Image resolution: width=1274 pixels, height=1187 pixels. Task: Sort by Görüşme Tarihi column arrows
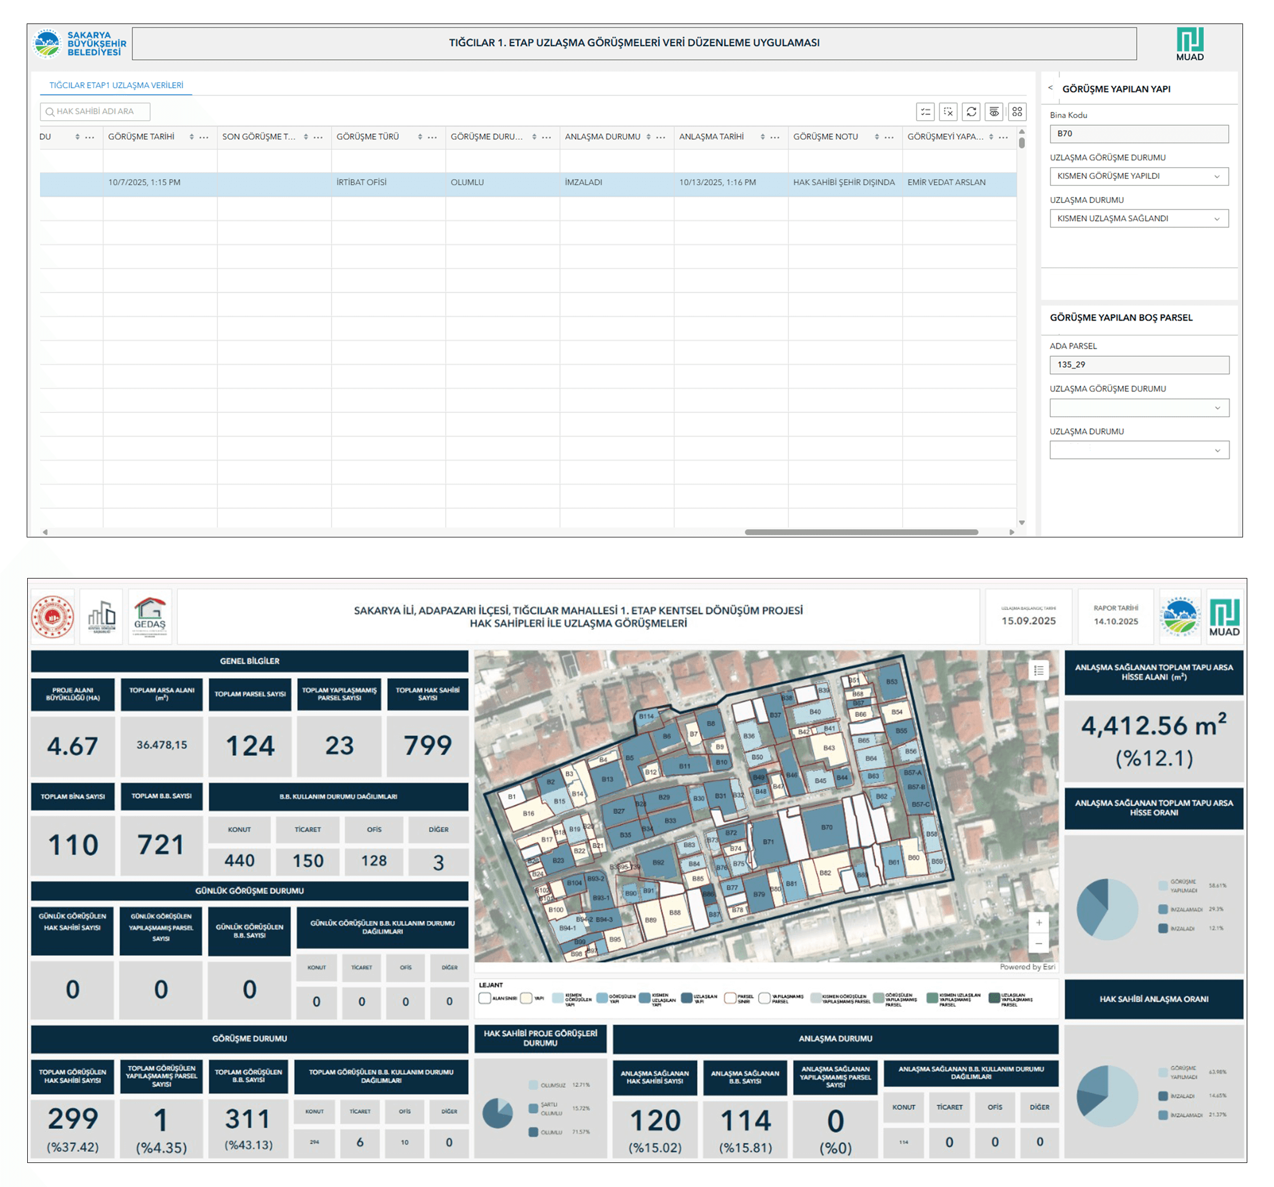coord(192,137)
